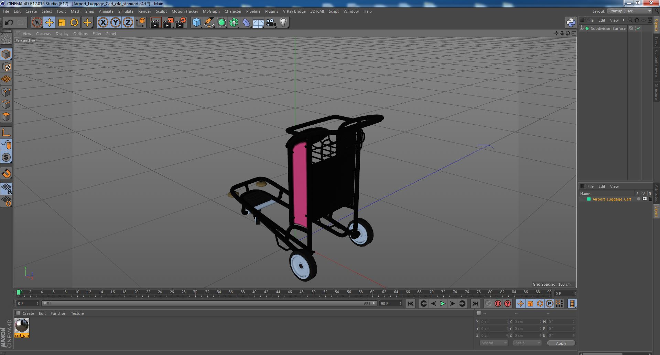Select the cart_pin material thumbnail
660x355 pixels.
(22, 325)
